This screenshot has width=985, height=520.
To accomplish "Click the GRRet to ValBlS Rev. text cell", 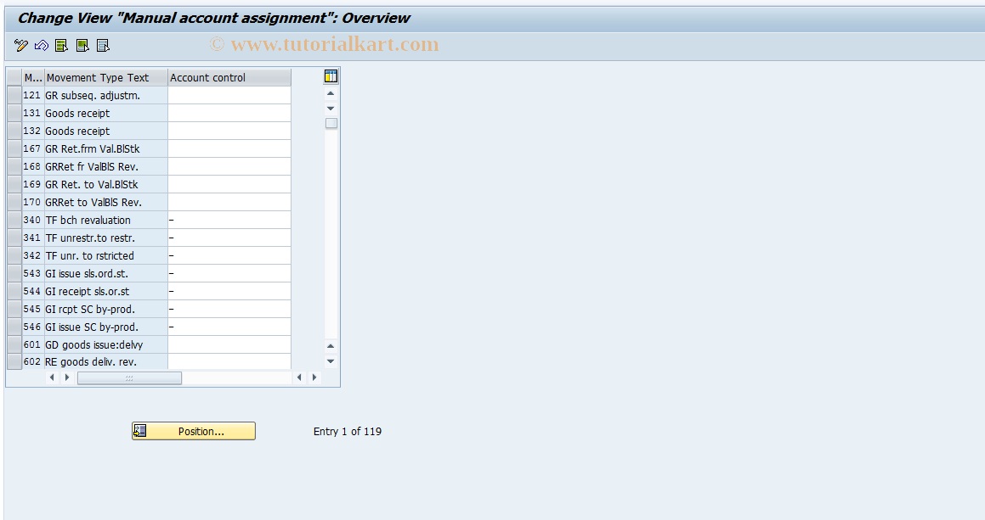I will [106, 202].
